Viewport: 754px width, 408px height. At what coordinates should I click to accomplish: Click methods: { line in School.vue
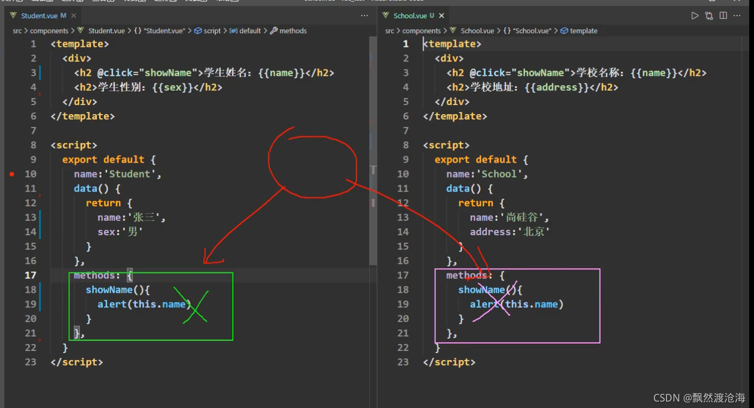pyautogui.click(x=475, y=275)
